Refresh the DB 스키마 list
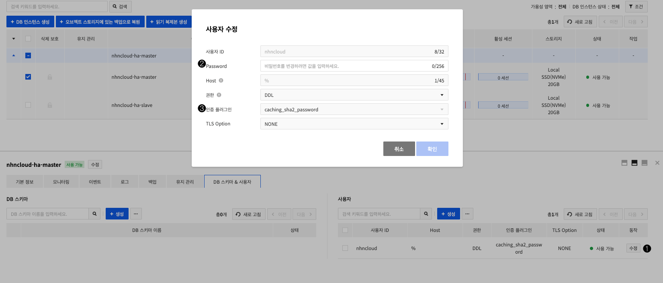The width and height of the screenshot is (663, 283). 248,214
